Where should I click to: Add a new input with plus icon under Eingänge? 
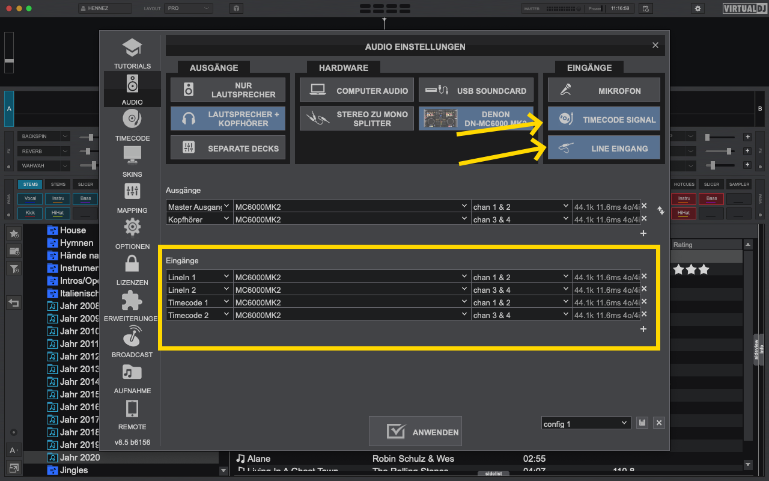(643, 329)
